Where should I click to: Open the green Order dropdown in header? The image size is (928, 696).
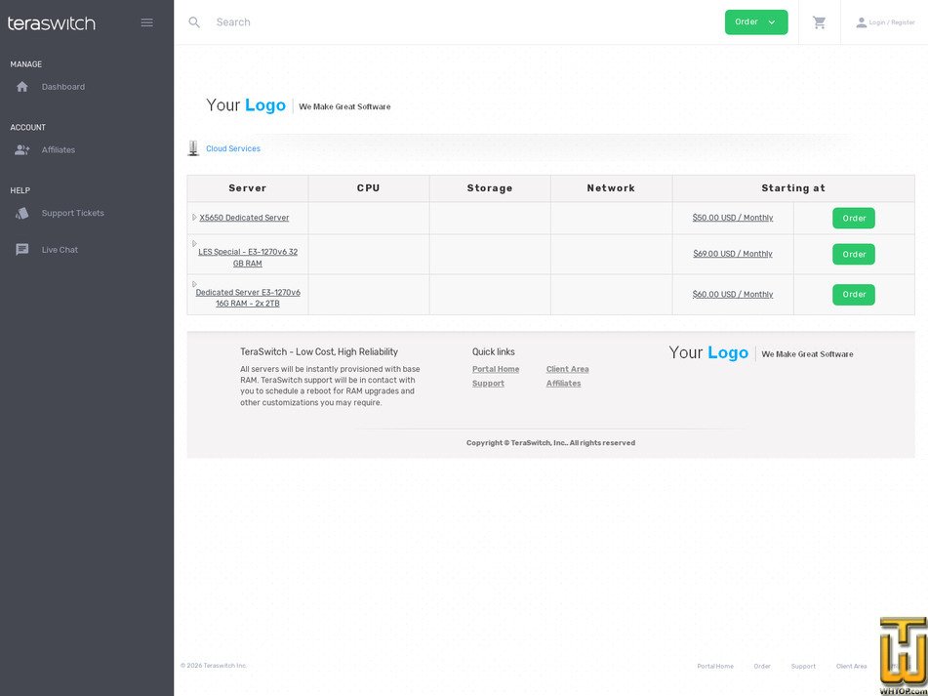(756, 22)
